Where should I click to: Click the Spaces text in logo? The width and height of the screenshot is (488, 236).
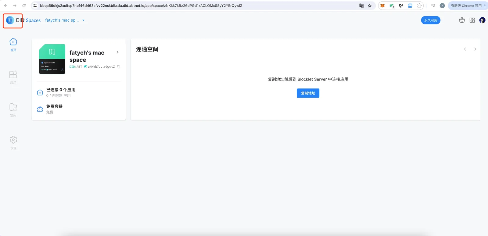click(x=33, y=20)
